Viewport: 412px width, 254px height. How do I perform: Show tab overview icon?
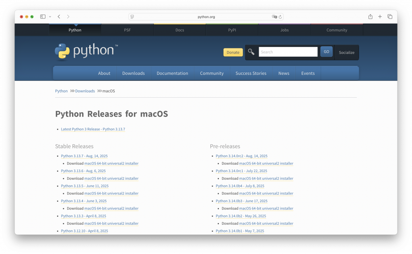point(390,16)
